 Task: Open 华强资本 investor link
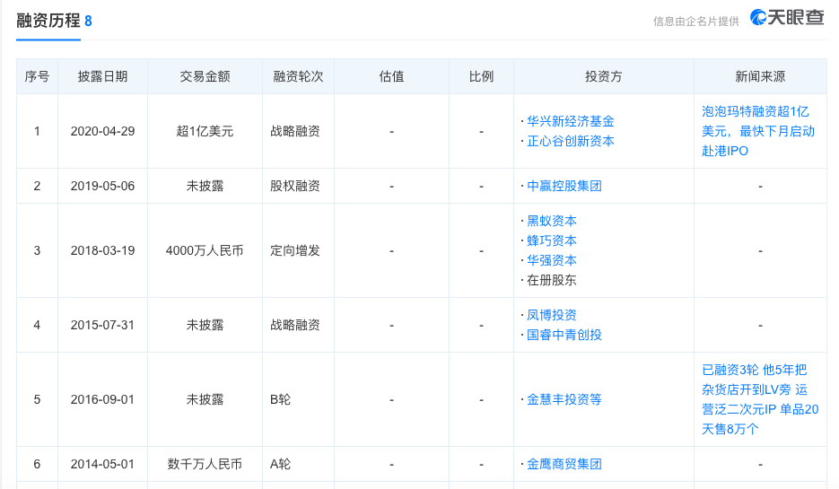click(552, 260)
